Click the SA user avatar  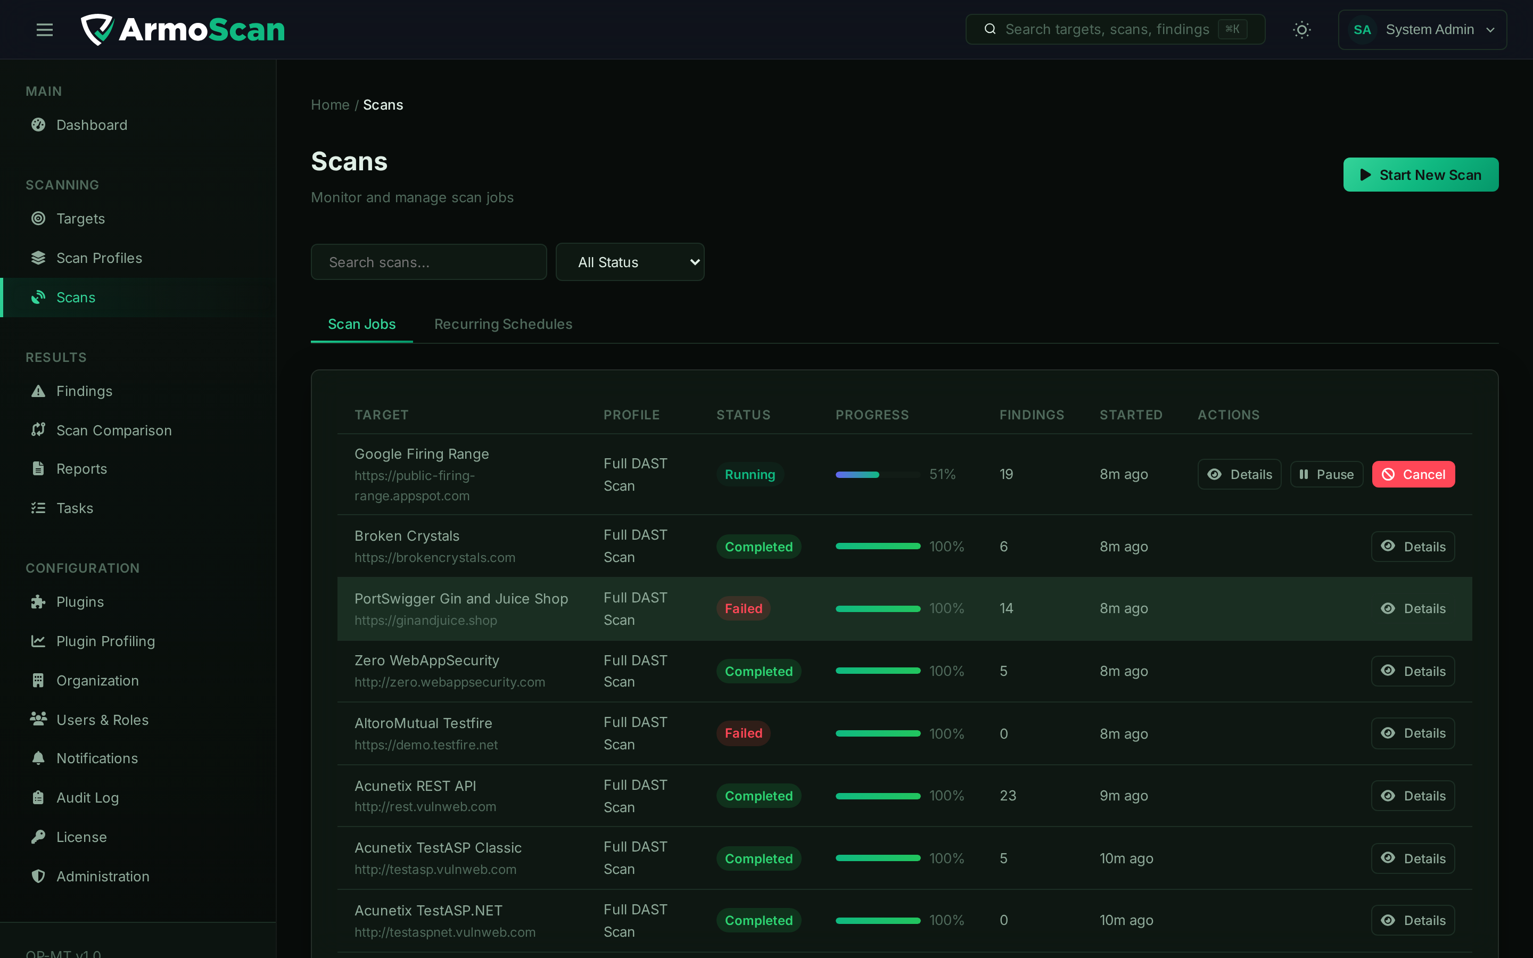click(x=1362, y=30)
